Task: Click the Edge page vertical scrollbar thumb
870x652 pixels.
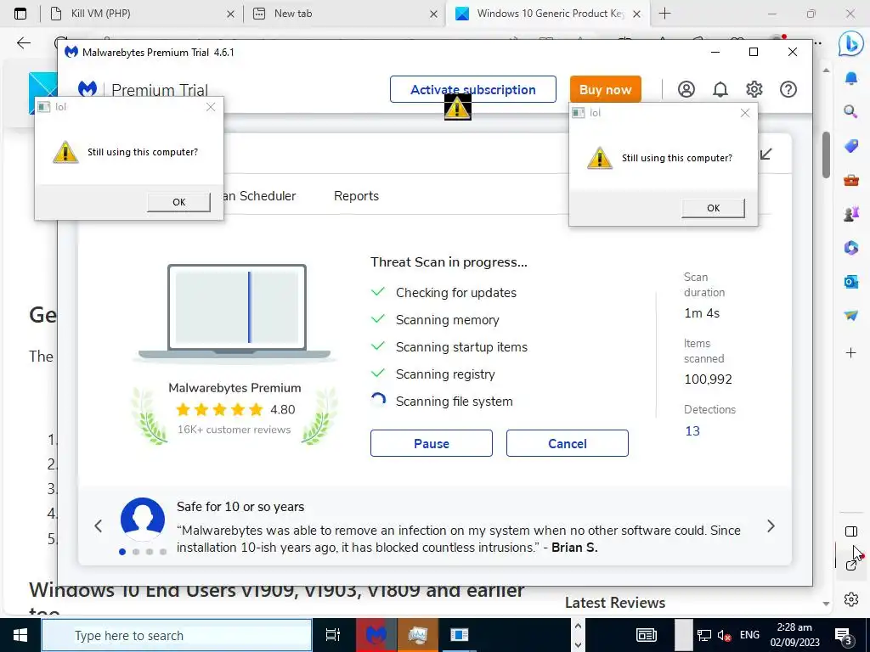Action: (x=826, y=155)
